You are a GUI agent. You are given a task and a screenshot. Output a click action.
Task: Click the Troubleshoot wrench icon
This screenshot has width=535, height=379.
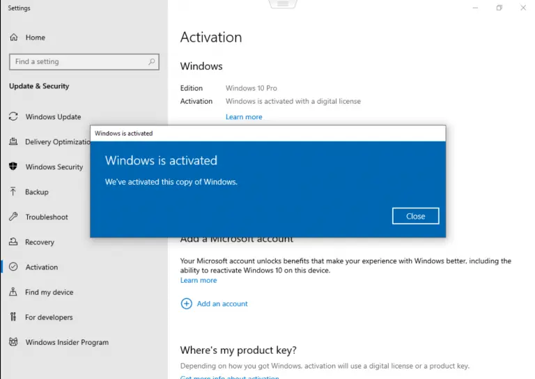[x=13, y=217]
